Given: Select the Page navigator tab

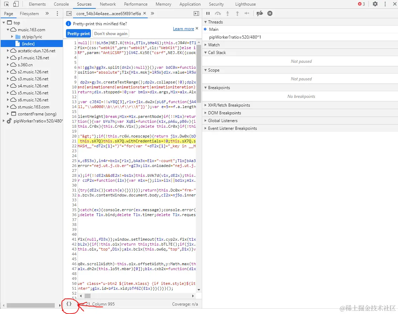Looking at the screenshot, I should [x=9, y=13].
